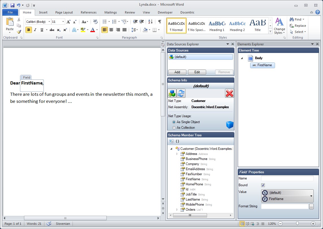This screenshot has width=323, height=229.
Task: Click the refresh schema icon
Action: pos(181,93)
